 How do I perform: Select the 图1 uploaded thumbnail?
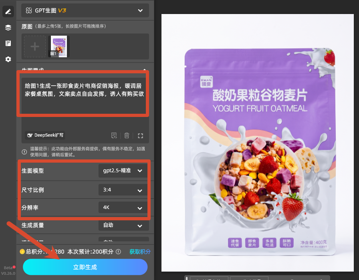click(x=59, y=46)
